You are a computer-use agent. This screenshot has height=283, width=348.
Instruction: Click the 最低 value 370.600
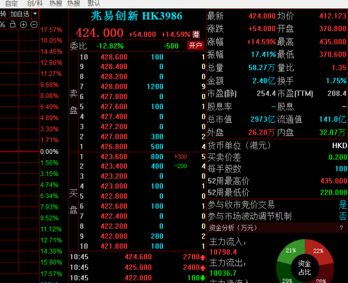[x=333, y=54]
